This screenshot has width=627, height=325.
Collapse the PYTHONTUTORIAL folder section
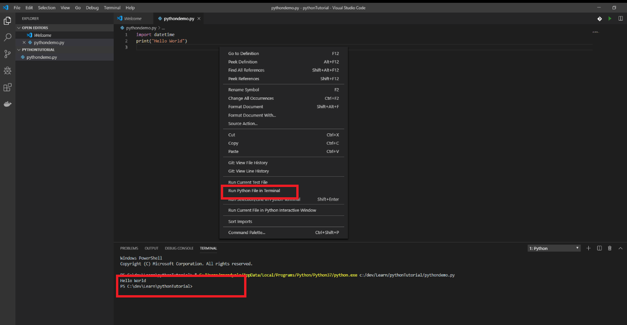19,49
